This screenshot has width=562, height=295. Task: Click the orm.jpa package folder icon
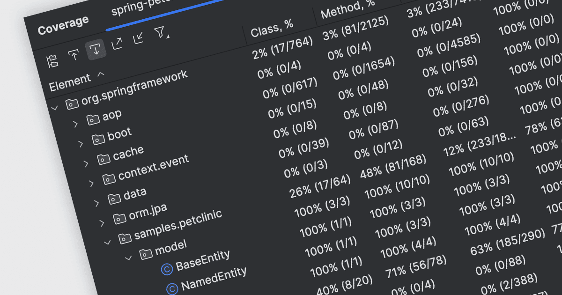pyautogui.click(x=119, y=219)
